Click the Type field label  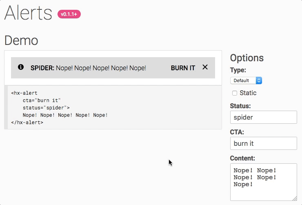point(238,70)
